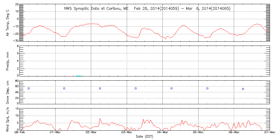Viewport: 278px width, 139px height.
Task: Click the '6' tick on Precip axis
Action: pos(17,53)
